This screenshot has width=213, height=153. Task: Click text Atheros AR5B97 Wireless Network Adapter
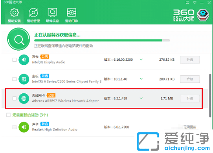(65, 101)
